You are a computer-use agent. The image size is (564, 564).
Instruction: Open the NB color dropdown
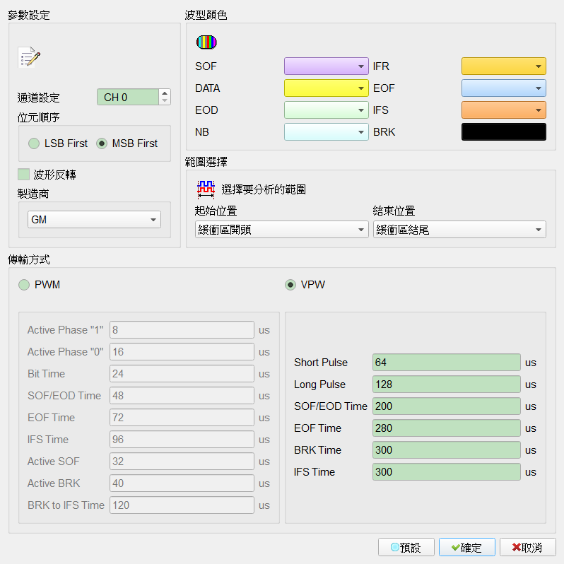[x=327, y=132]
